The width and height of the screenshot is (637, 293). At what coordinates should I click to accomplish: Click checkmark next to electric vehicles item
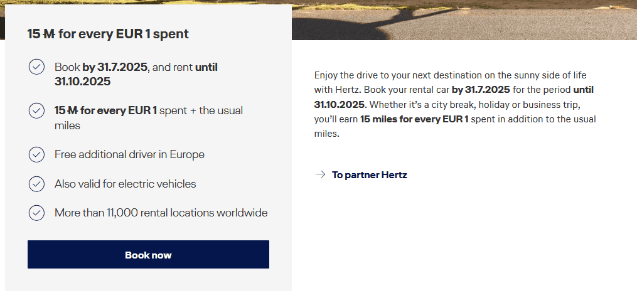36,184
